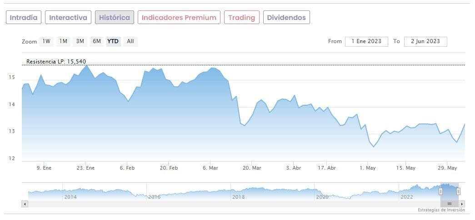Screen dimensions: 475x220
Task: Select the Histórica tab
Action: 115,18
